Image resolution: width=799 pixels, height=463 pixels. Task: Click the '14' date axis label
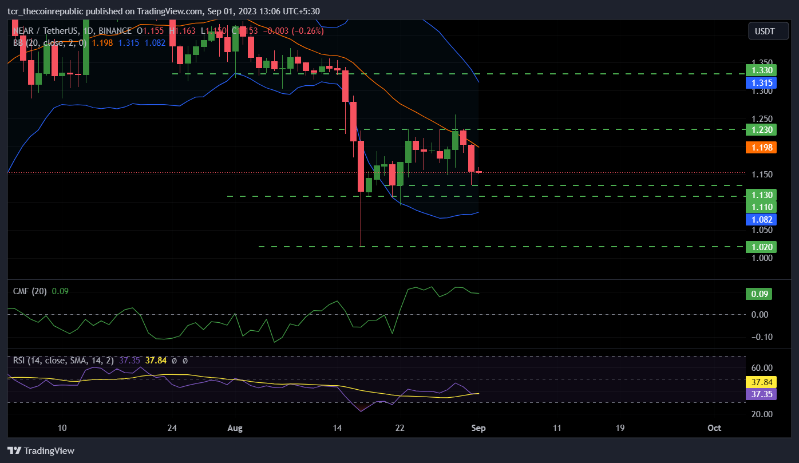coord(337,428)
